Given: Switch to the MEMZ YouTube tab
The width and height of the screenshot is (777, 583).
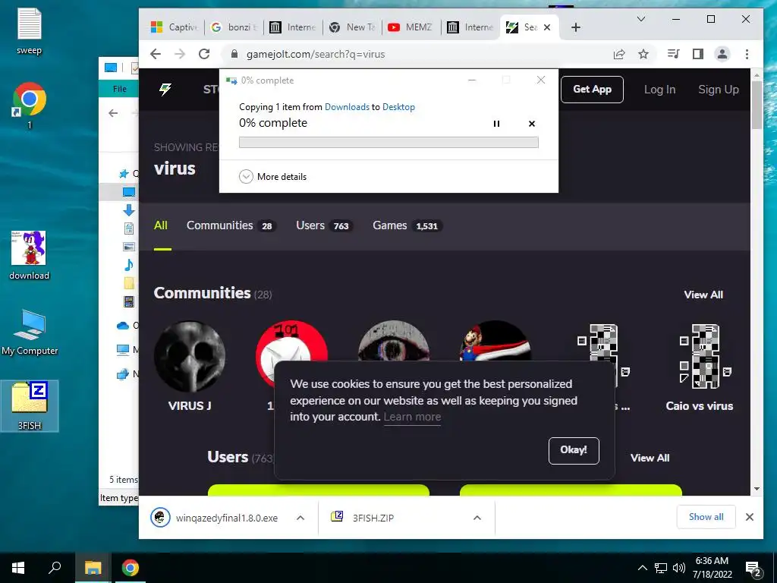Looking at the screenshot, I should [411, 27].
